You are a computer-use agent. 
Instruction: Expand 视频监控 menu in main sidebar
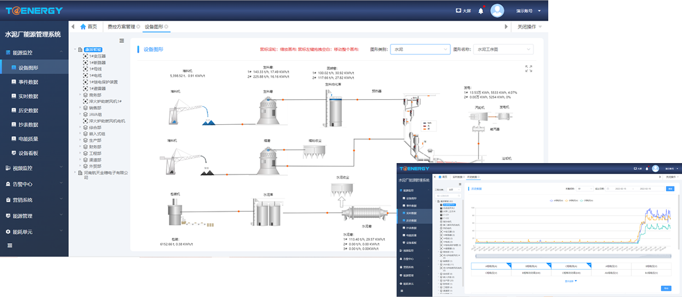pyautogui.click(x=34, y=168)
